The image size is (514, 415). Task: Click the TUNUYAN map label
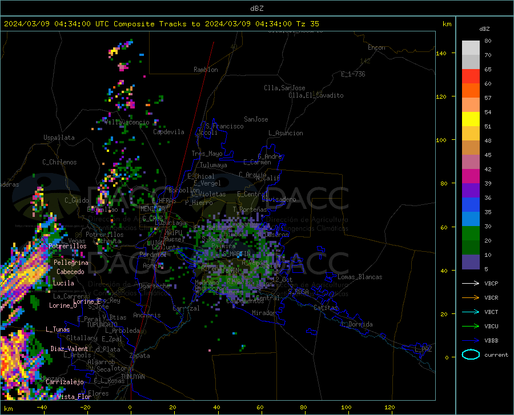coord(132,377)
